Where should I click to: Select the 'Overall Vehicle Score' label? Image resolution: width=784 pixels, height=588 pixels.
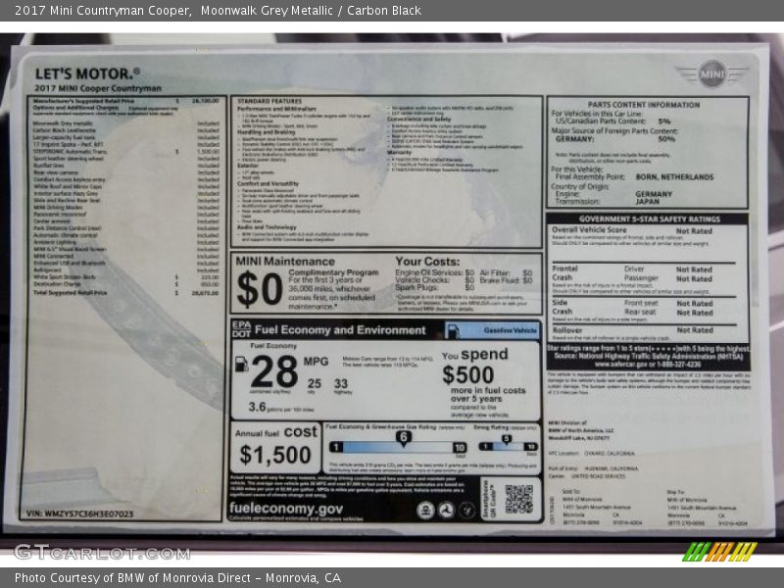coord(589,230)
